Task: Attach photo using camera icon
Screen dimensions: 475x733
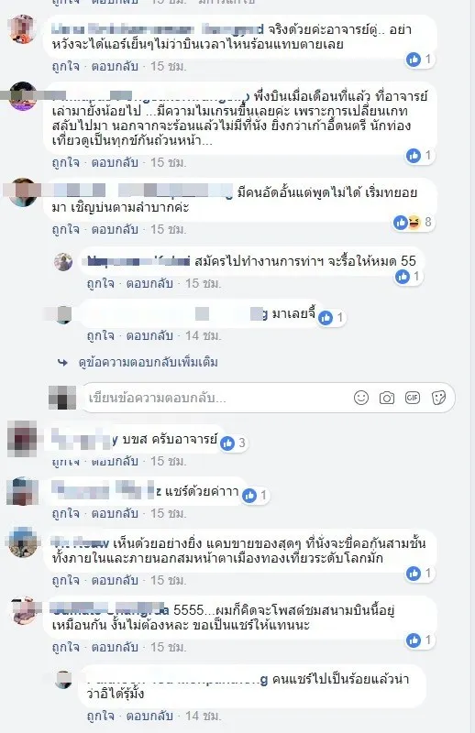Action: pos(387,398)
